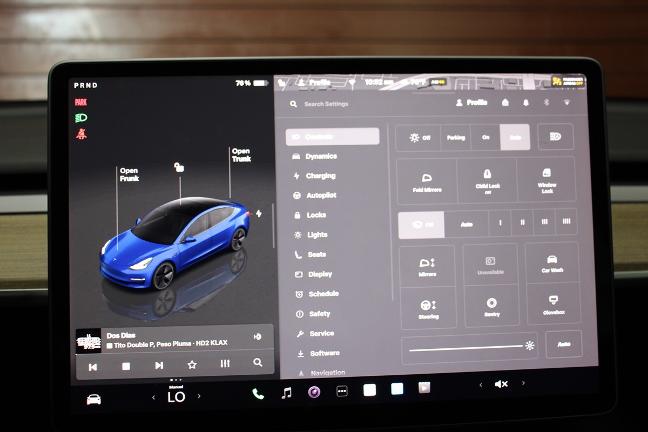The width and height of the screenshot is (648, 432).
Task: Lower volume with left chevron
Action: click(x=481, y=384)
